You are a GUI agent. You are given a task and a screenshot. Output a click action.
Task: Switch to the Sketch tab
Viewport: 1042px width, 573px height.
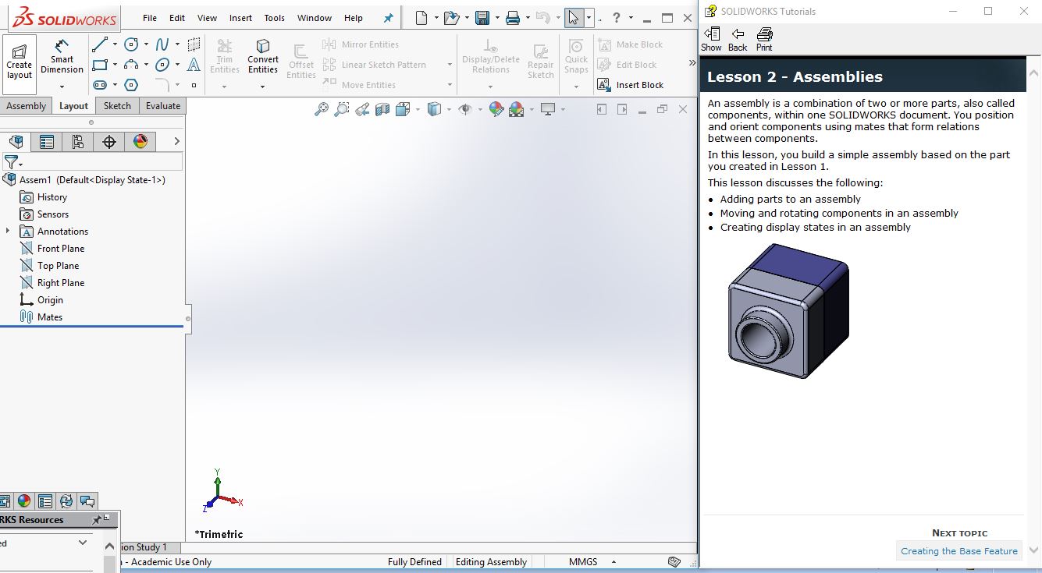[x=117, y=106]
